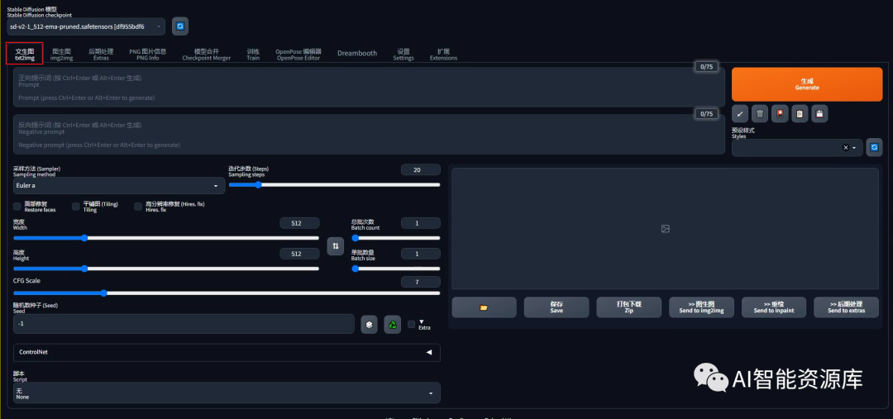Refresh the Stable Diffusion checkpoint list
This screenshot has height=419, width=893.
(180, 26)
